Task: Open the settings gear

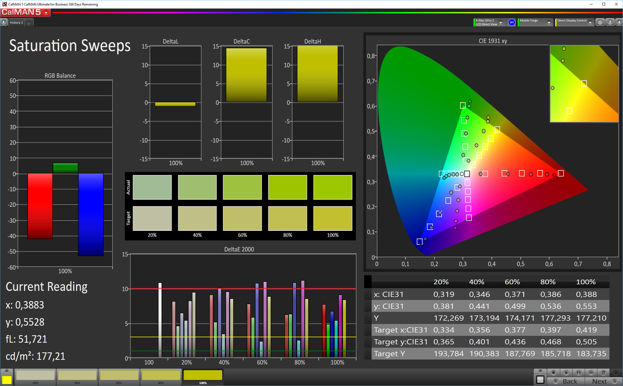Action: [x=600, y=22]
